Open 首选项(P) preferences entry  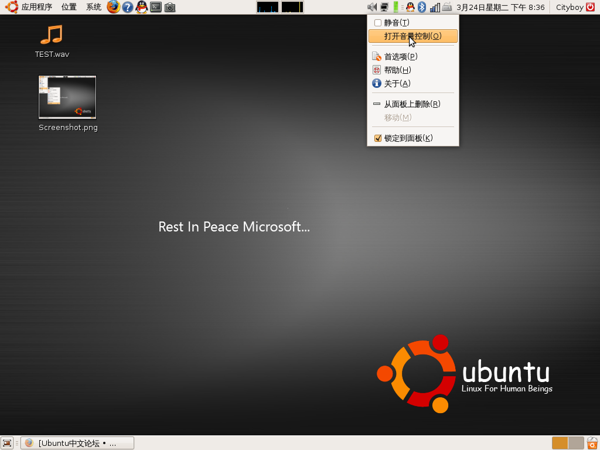413,57
